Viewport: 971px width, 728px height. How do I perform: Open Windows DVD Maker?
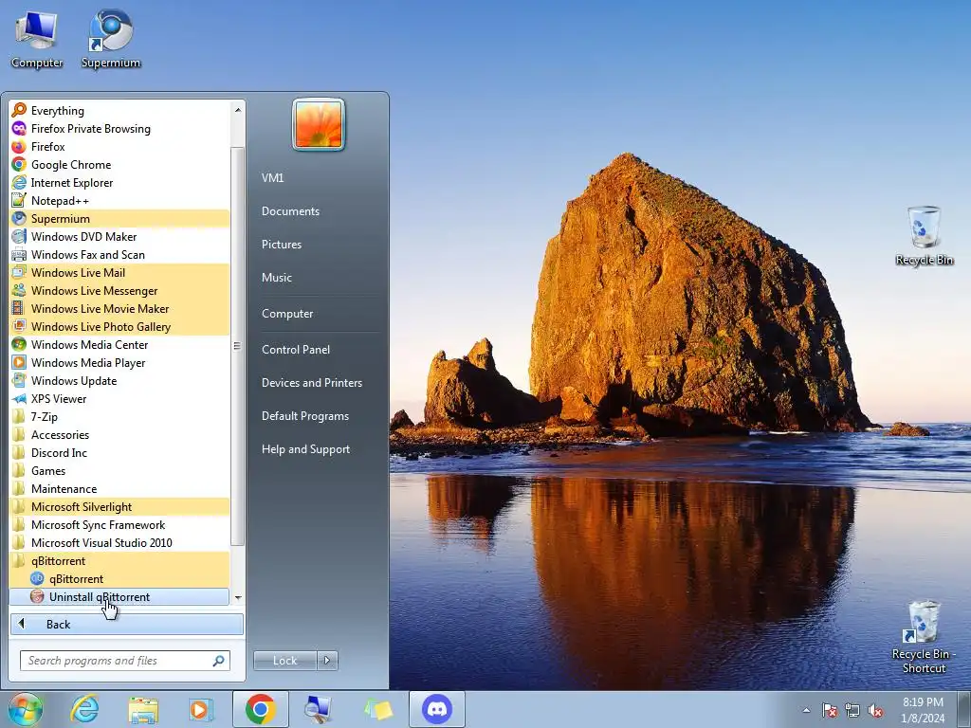coord(119,236)
